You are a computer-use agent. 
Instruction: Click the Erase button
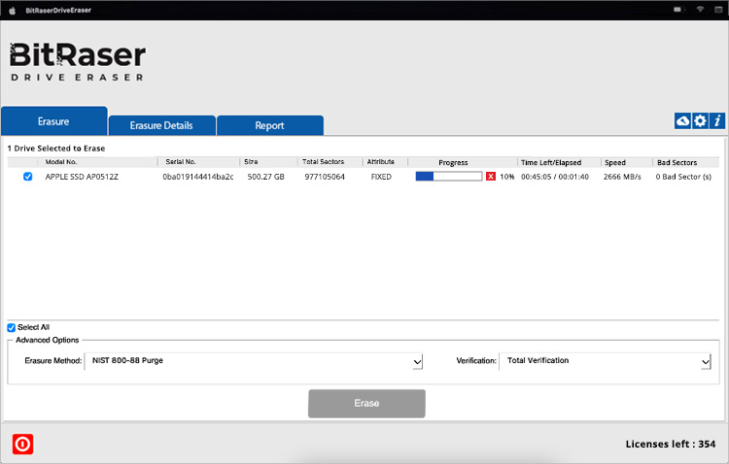(x=366, y=403)
